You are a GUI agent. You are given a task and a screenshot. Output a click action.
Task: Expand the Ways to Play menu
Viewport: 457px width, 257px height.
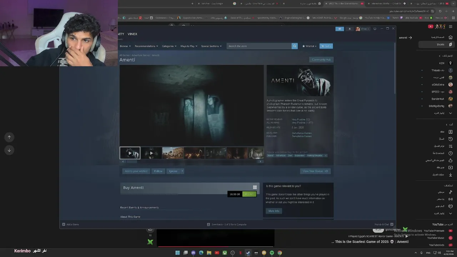[x=189, y=46]
